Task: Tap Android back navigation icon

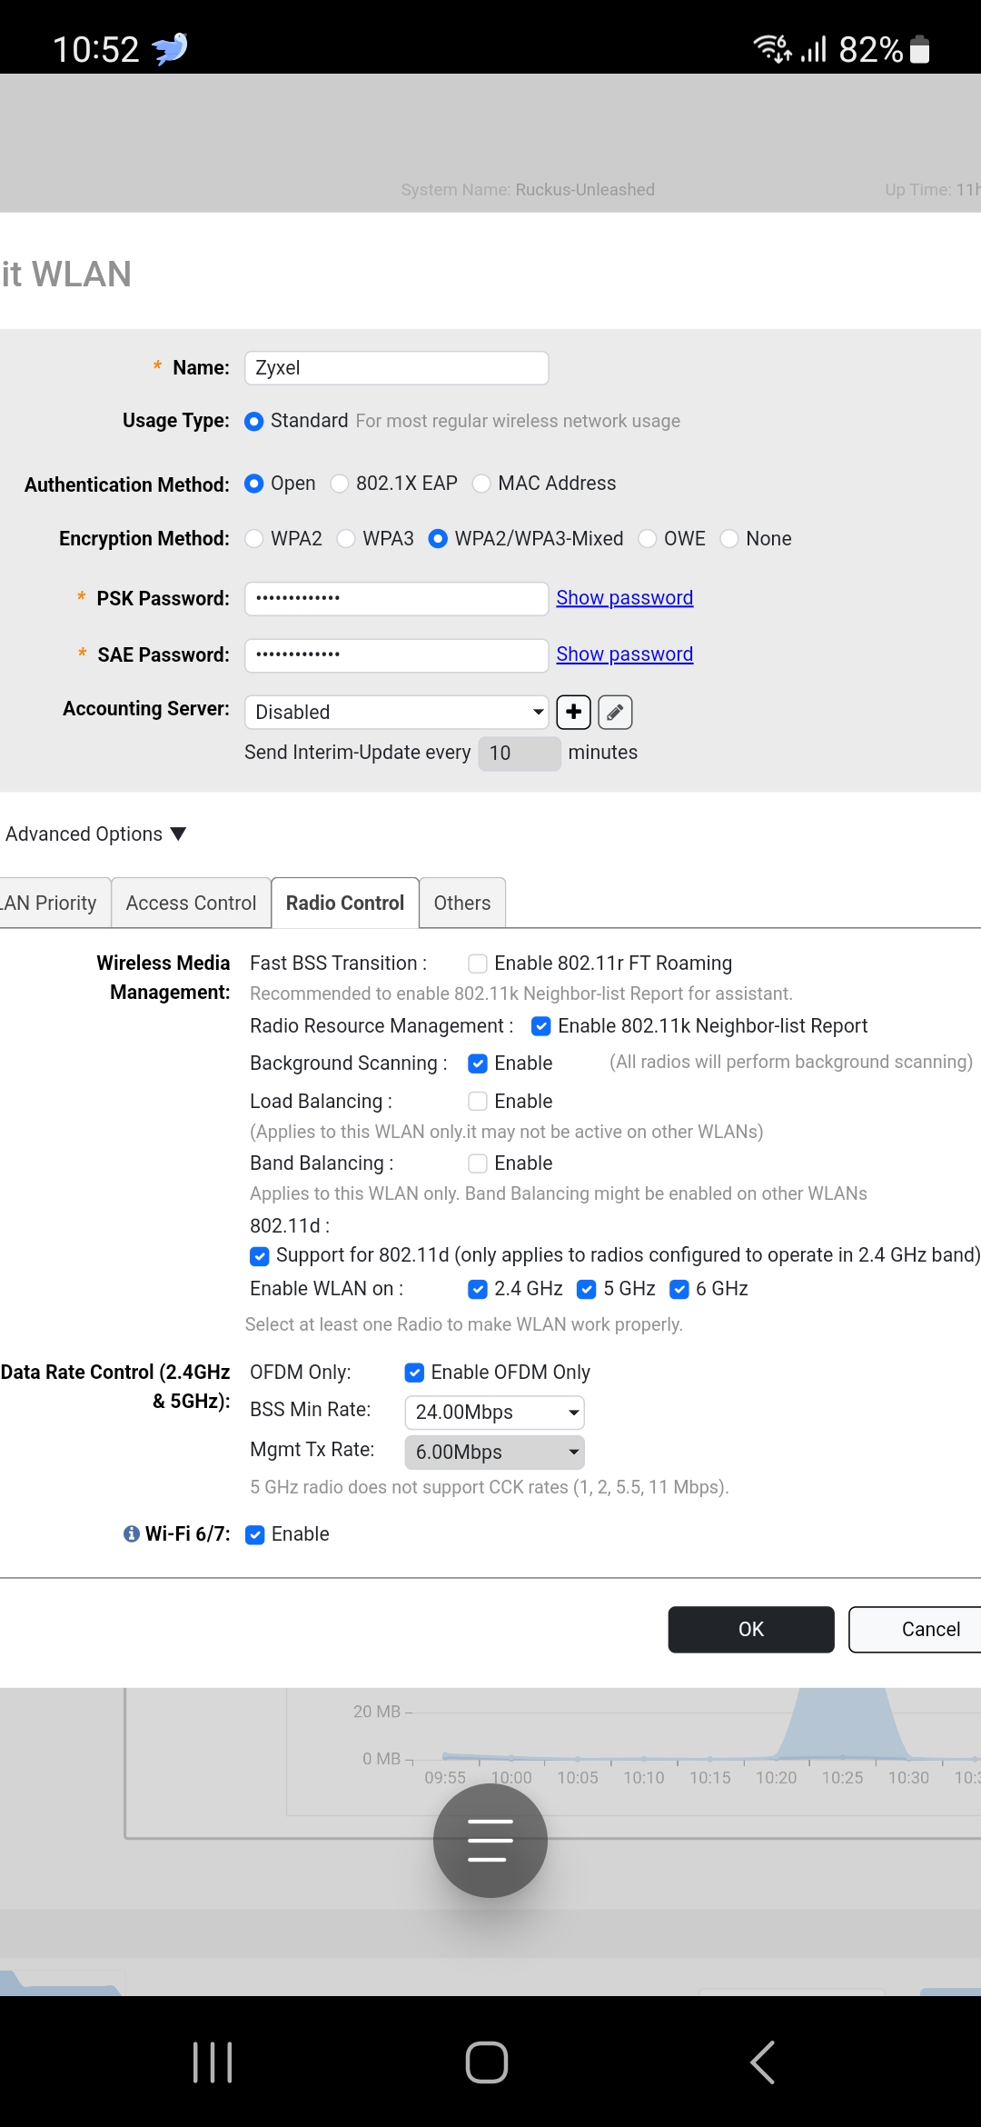Action: point(763,2062)
